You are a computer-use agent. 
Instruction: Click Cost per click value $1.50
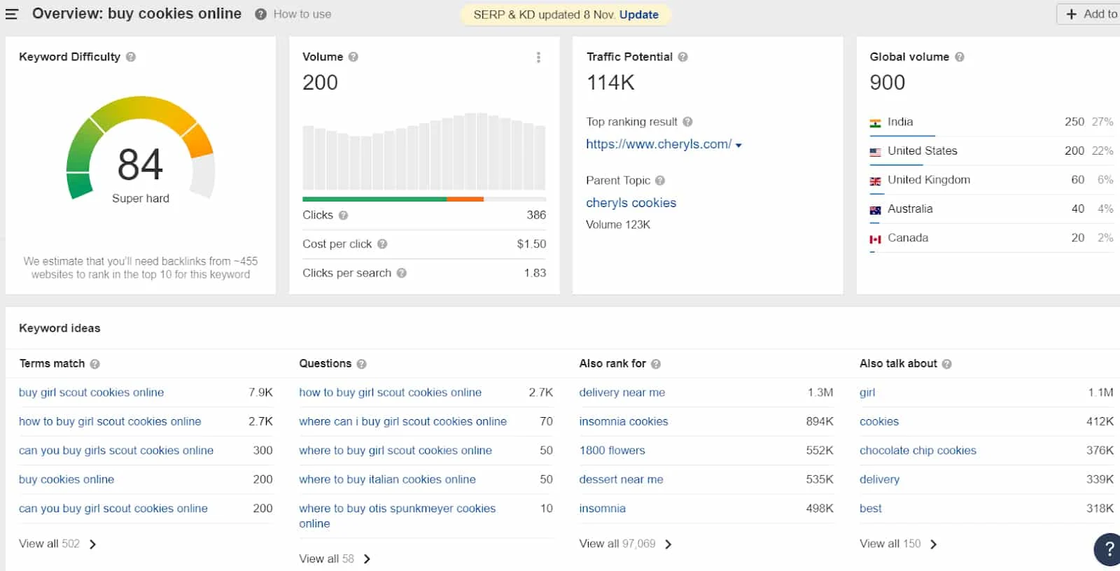[531, 244]
